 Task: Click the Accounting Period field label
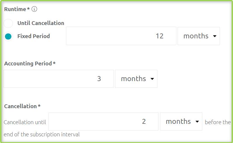point(28,63)
